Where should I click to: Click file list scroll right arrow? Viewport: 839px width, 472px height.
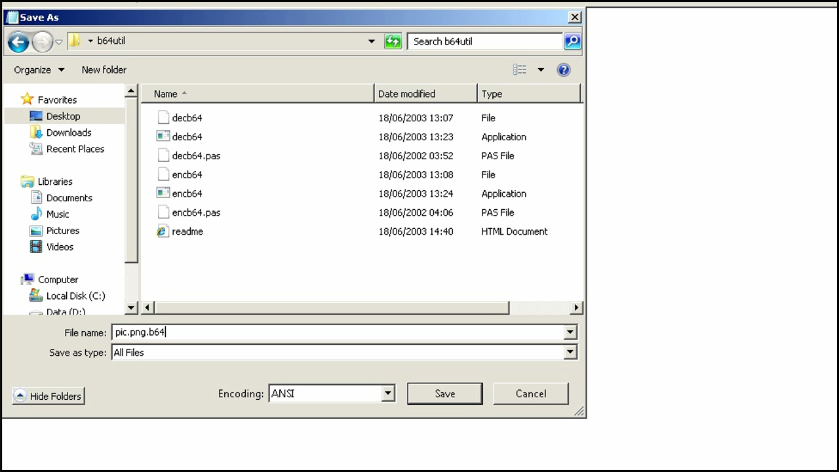[576, 307]
